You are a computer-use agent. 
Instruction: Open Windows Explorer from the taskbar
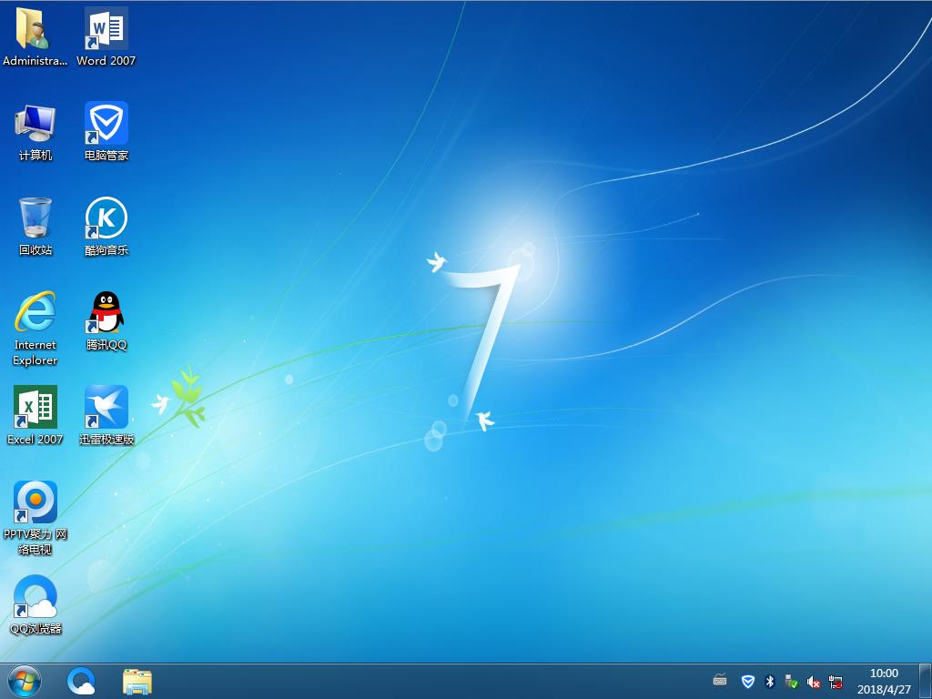point(137,681)
